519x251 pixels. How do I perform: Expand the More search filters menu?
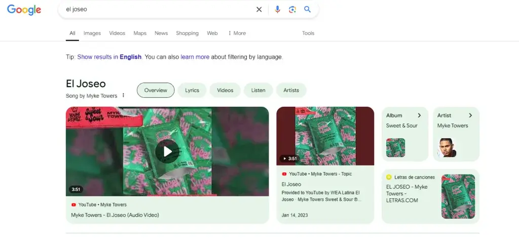[237, 33]
